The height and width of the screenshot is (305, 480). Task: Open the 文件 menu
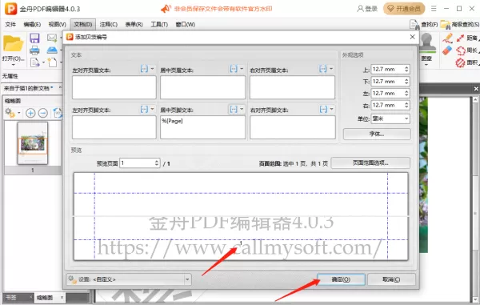[10, 24]
